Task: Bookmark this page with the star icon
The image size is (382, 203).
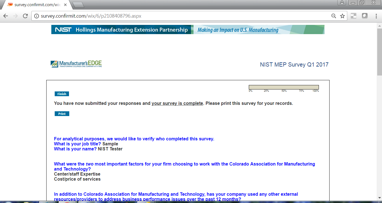Action: point(342,16)
